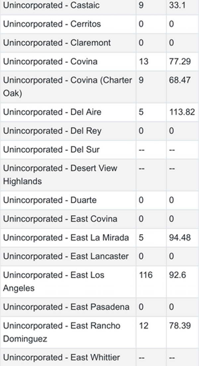Image resolution: width=199 pixels, height=366 pixels.
Task: Click East Rancho Dominguez rate 78.39
Action: (x=180, y=326)
